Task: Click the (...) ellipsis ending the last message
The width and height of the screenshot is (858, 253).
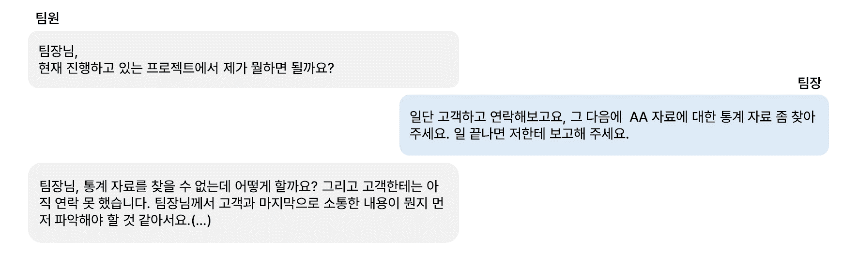Action: point(201,221)
